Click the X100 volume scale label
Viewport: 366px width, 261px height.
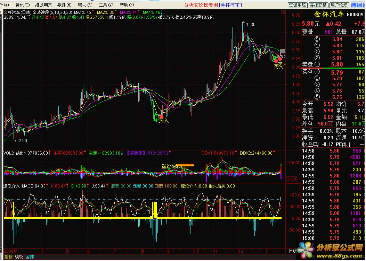coord(291,179)
